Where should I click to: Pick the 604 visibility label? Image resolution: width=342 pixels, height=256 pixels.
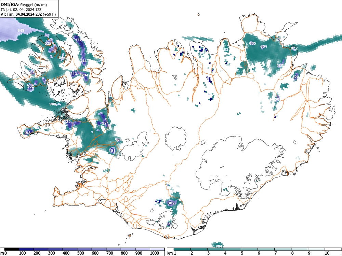[118, 139]
